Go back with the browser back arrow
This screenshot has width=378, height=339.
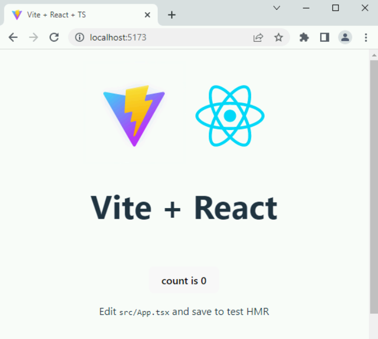[13, 37]
